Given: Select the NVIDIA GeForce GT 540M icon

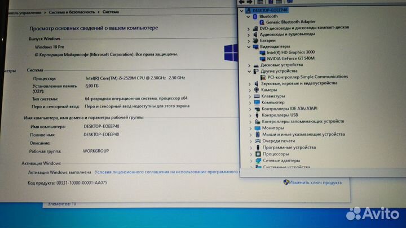Looking at the screenshot, I should [x=263, y=59].
